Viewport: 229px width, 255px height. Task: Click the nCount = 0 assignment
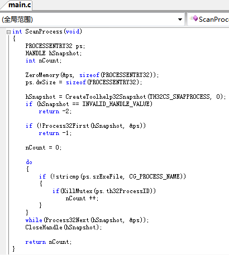[44, 148]
